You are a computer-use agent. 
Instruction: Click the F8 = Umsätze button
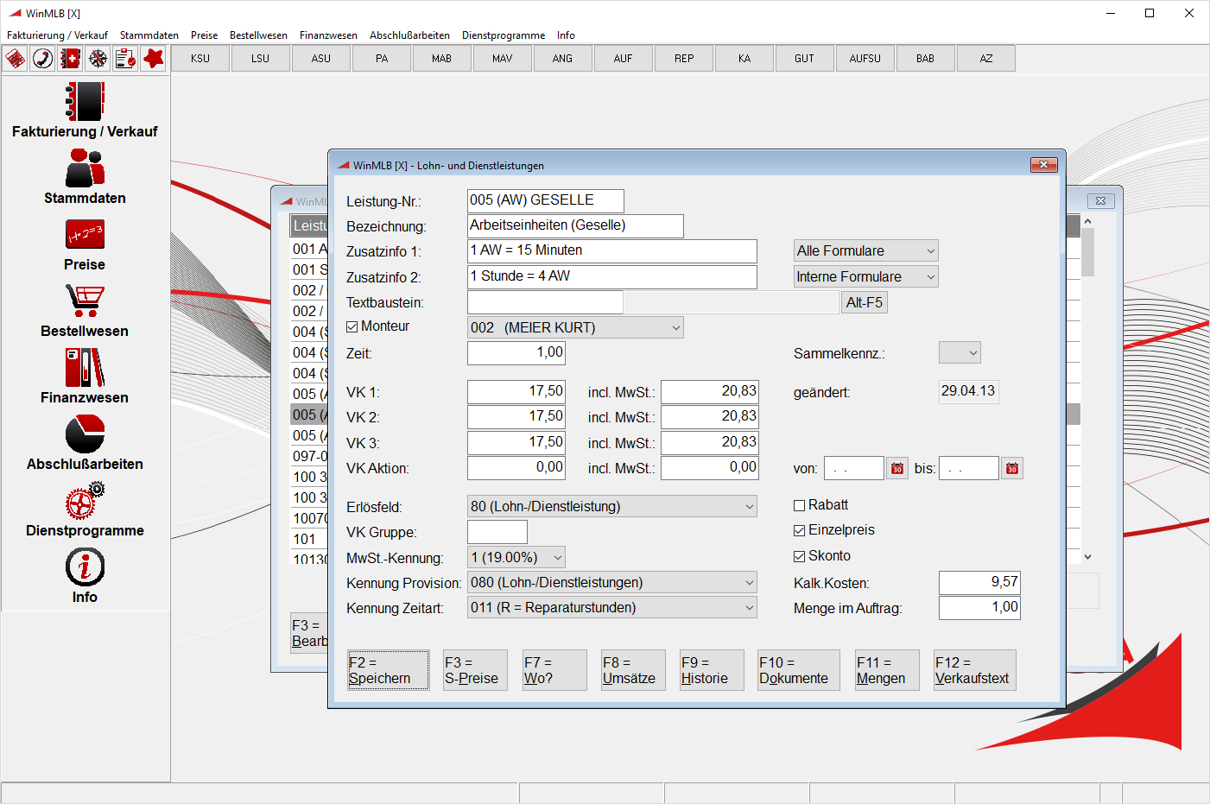click(633, 670)
